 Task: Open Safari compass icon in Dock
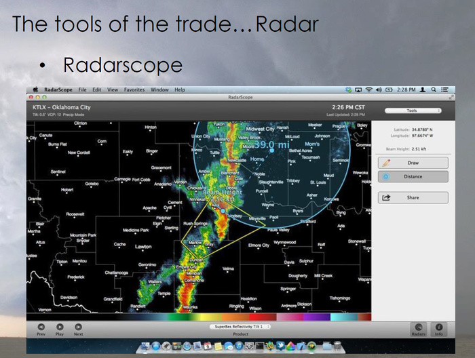187,346
